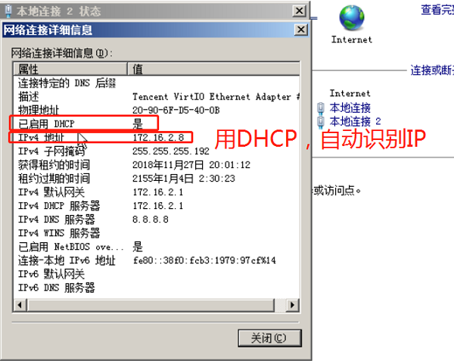Click the left scroll arrow of details list
The width and height of the screenshot is (454, 361).
pos(20,305)
